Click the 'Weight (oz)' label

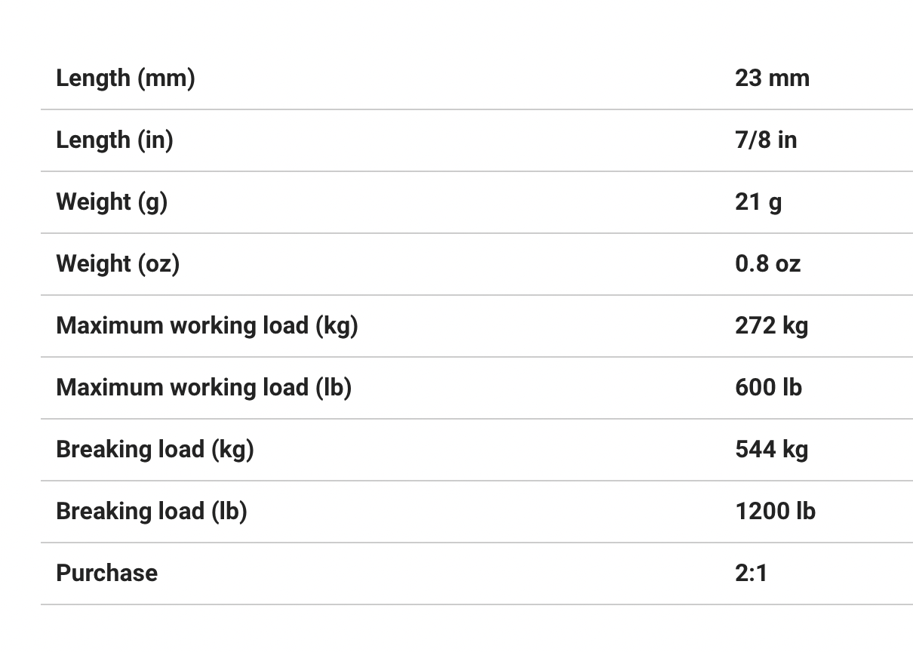coord(118,263)
